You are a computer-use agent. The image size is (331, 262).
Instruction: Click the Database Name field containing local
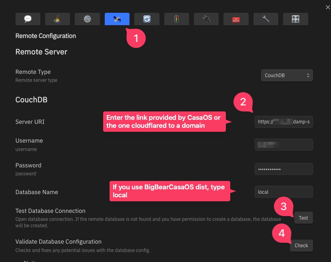point(284,192)
